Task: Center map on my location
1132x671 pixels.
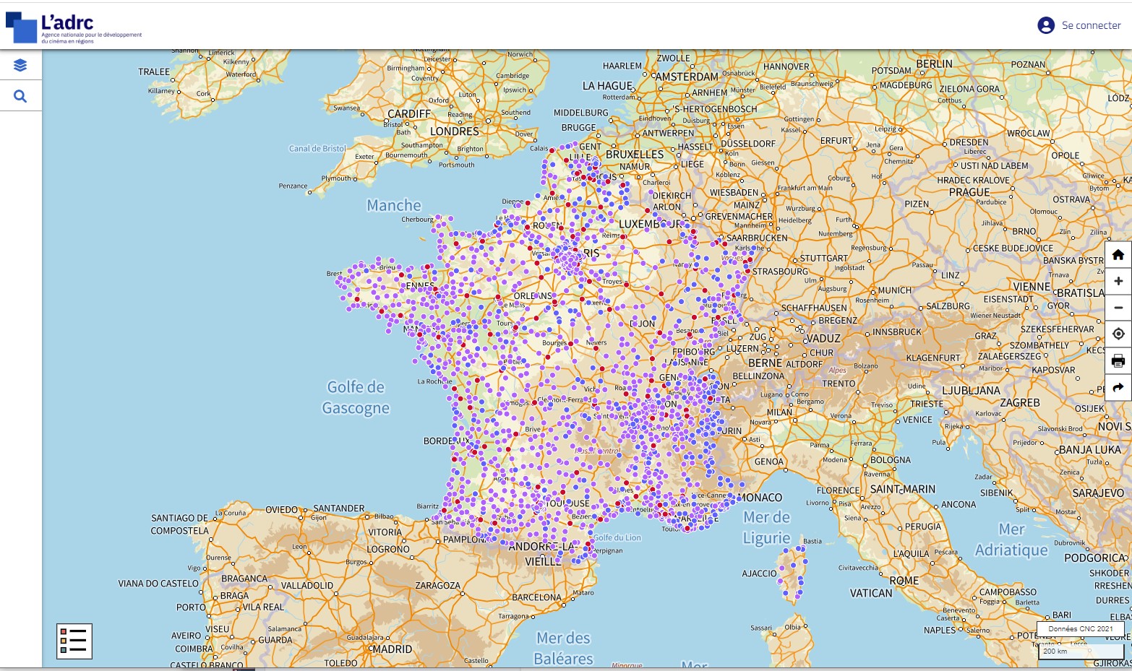Action: tap(1118, 334)
